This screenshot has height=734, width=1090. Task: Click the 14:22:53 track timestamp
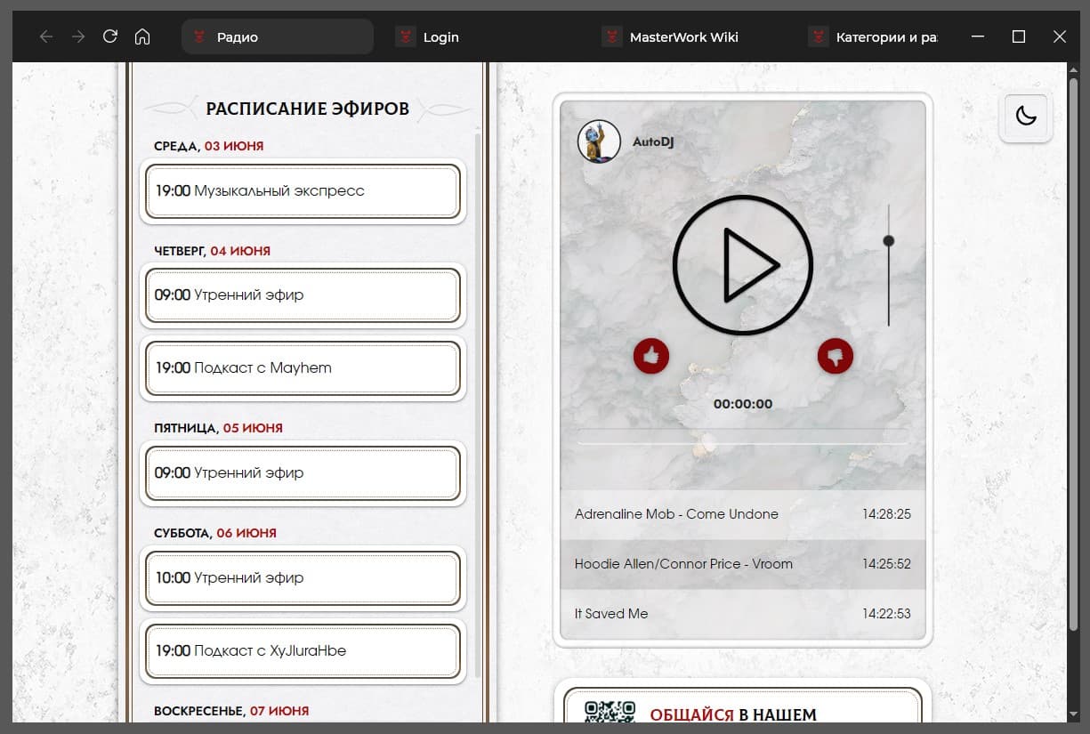pos(886,614)
